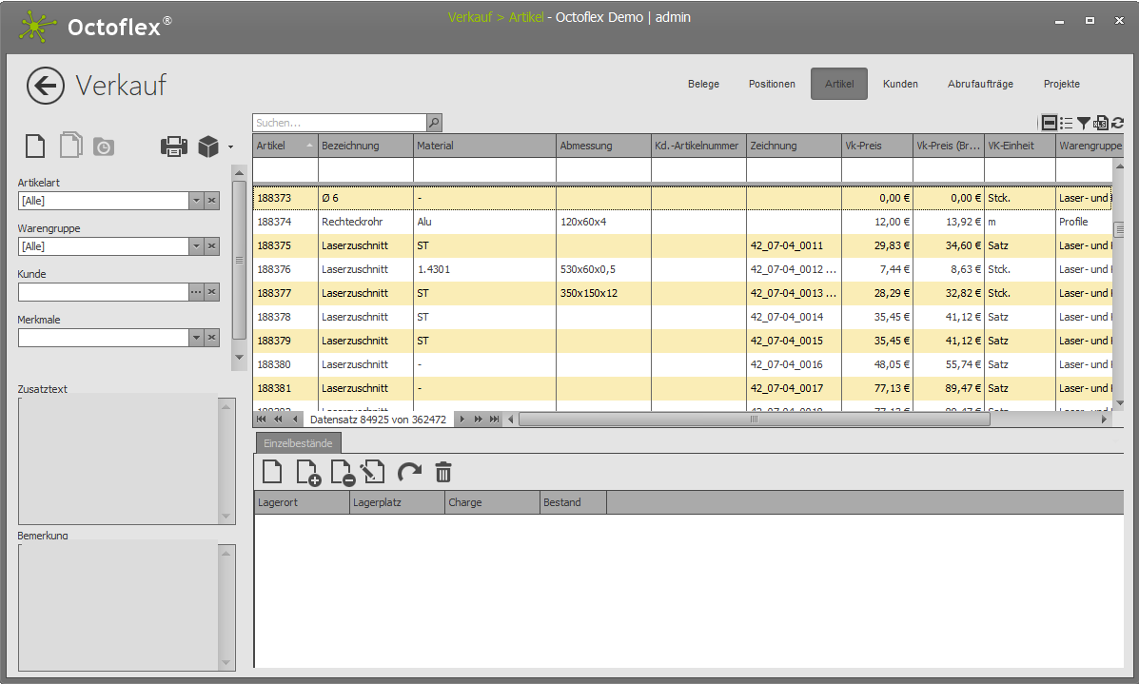1139x684 pixels.
Task: Open the Merkmale dropdown
Action: pos(196,338)
